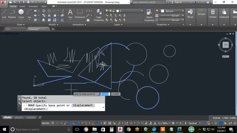Toggle ortho mode in status bar
Viewport: 237px width, 133px height.
pyautogui.click(x=74, y=123)
